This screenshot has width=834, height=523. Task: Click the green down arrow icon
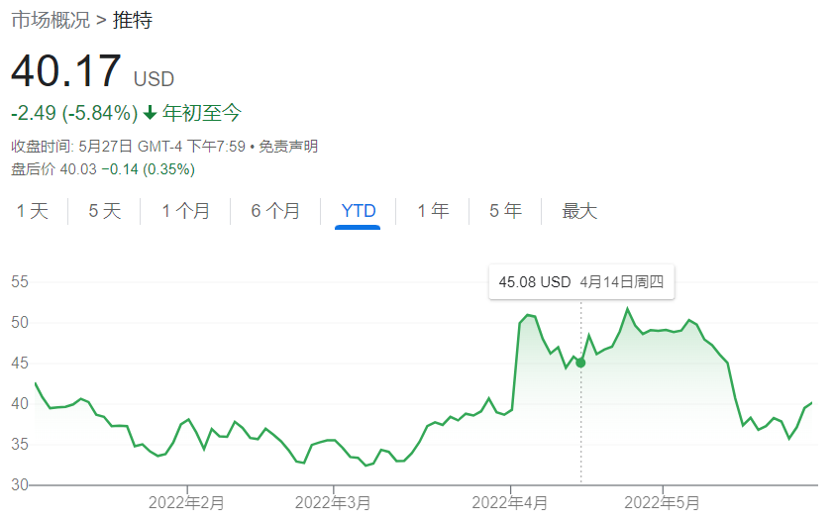tap(151, 113)
